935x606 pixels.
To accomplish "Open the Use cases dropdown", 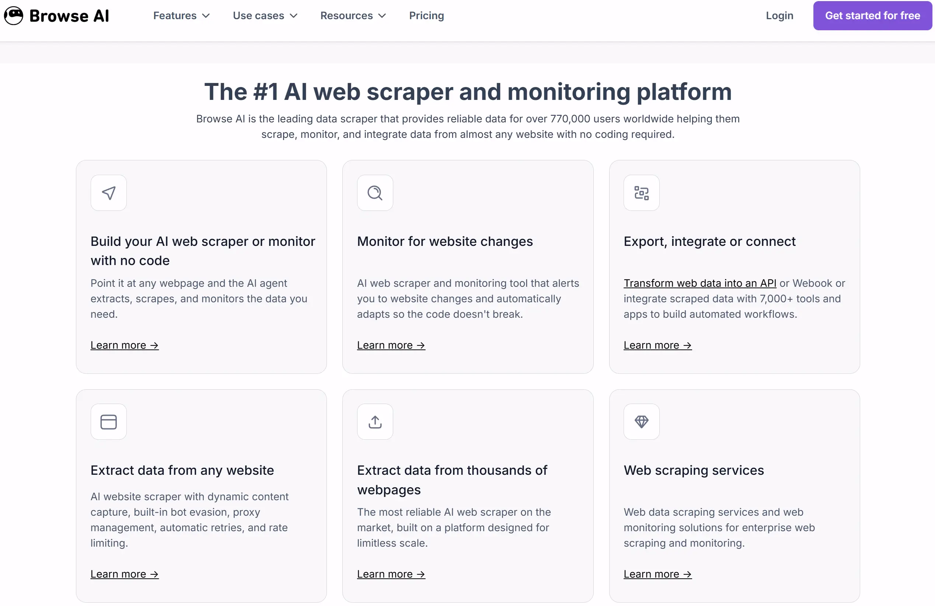I will point(265,16).
